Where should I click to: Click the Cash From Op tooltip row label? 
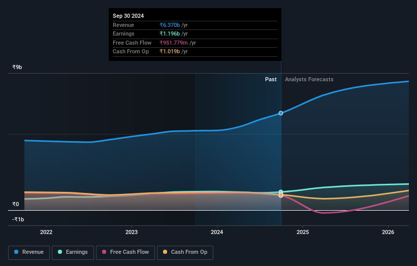point(131,52)
